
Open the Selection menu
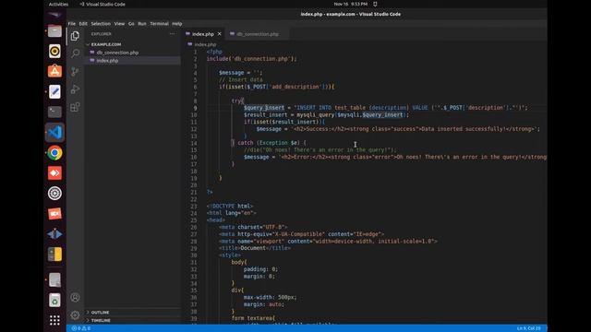coord(101,24)
